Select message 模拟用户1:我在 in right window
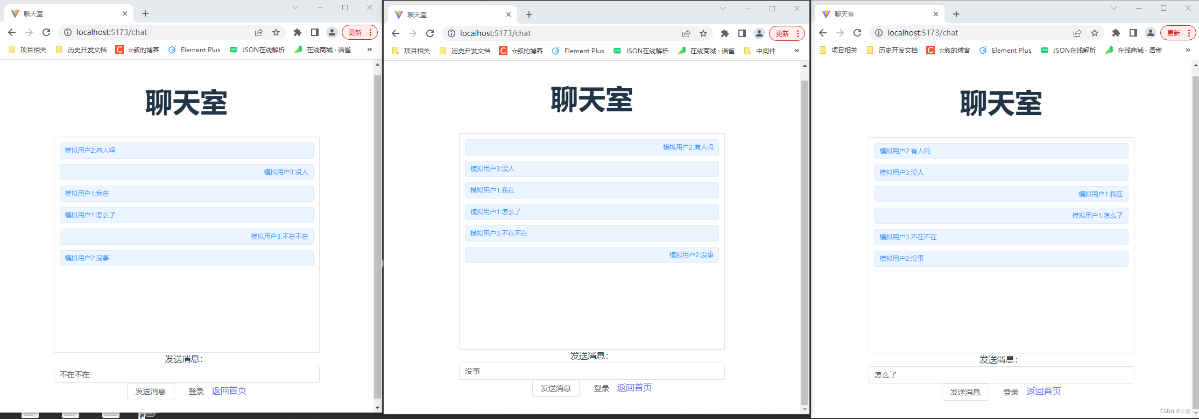Screen dimensions: 1199x419 (x=1001, y=194)
